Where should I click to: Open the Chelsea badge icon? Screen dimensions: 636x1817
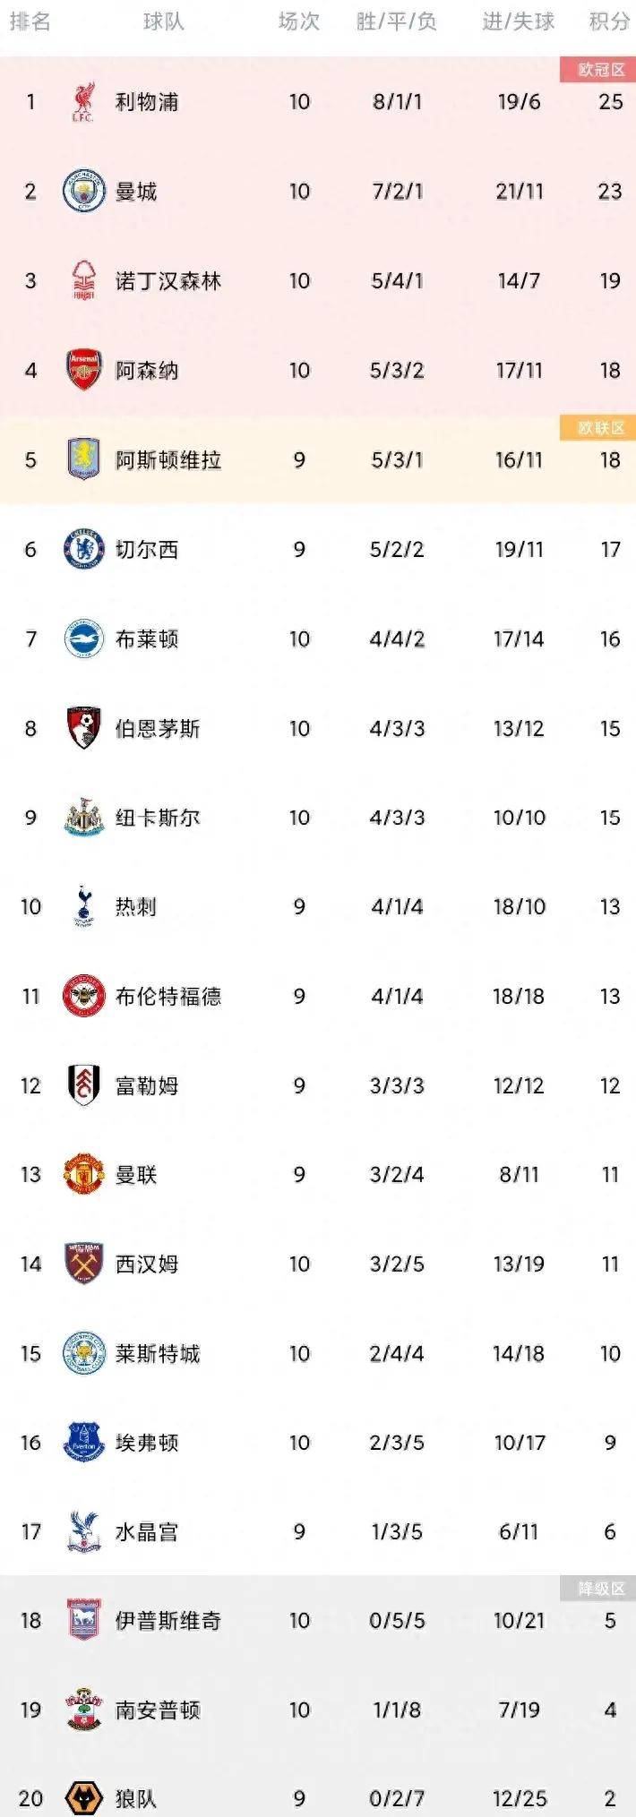pyautogui.click(x=84, y=549)
